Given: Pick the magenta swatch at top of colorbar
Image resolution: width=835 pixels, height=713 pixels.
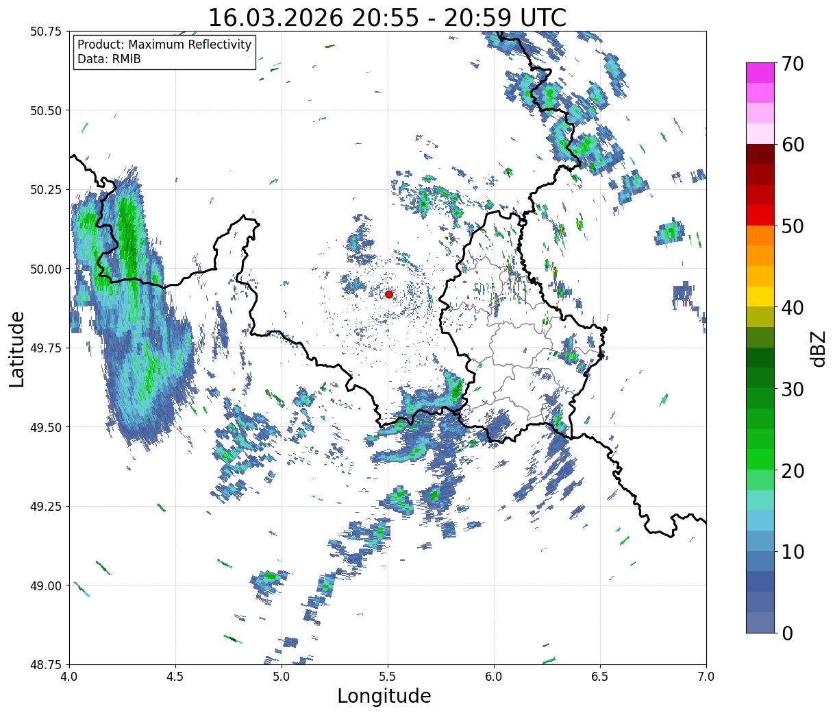Looking at the screenshot, I should pyautogui.click(x=760, y=73).
